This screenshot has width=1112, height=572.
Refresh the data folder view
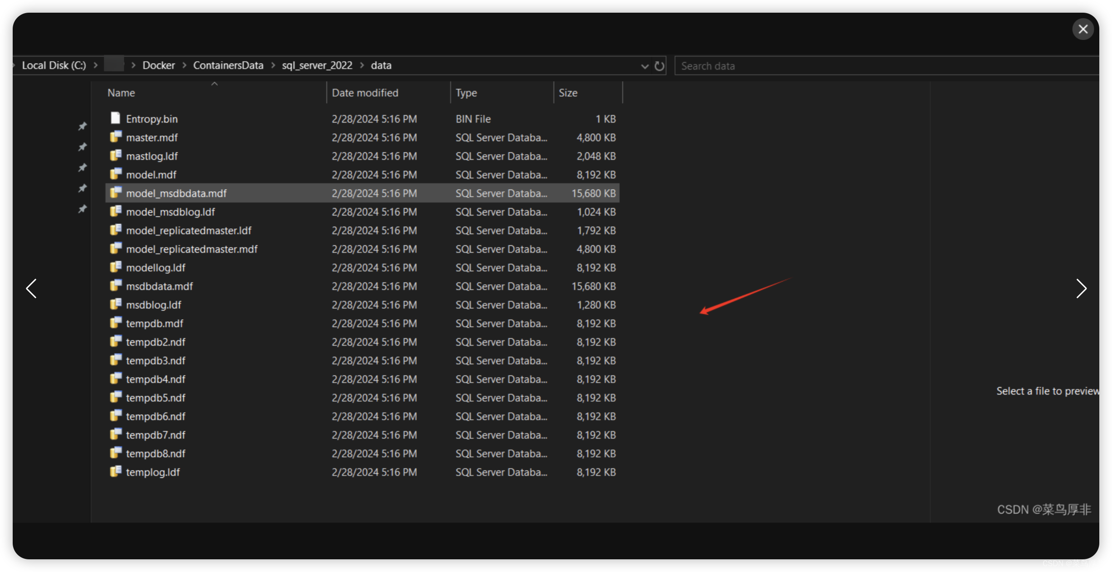(x=659, y=66)
